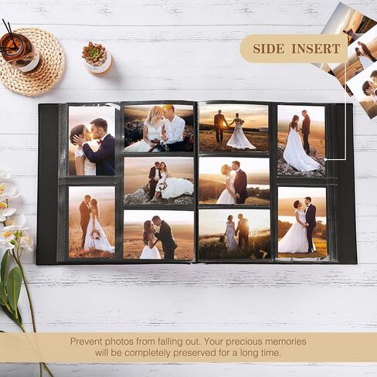Select the bottom-left photo of bride holding a bouquet
The image size is (377, 377).
(x=92, y=222)
